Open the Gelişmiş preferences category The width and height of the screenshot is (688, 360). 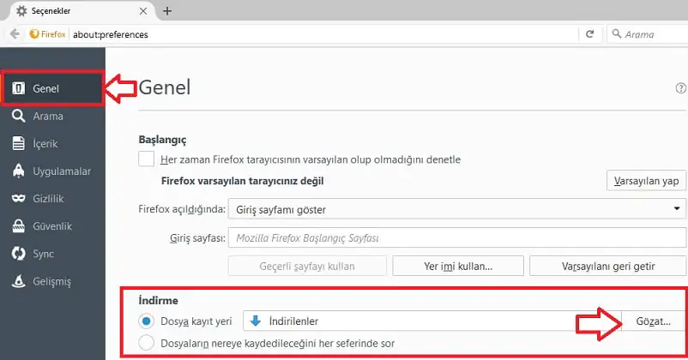[52, 281]
